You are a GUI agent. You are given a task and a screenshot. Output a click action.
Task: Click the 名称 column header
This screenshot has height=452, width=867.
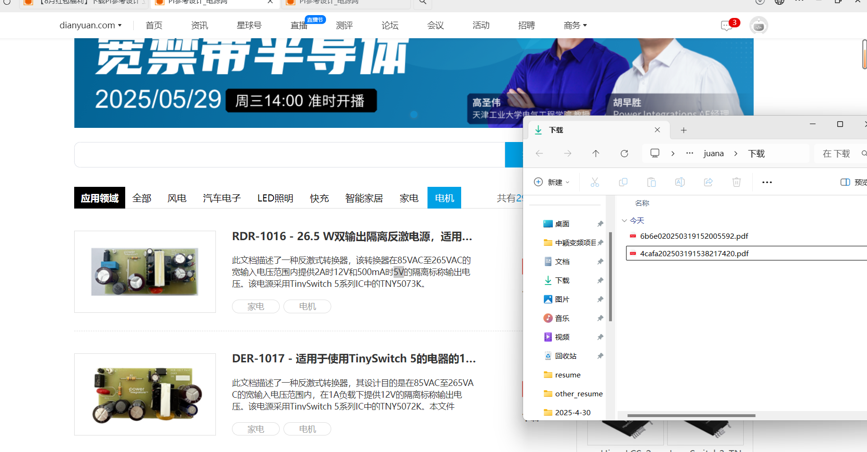tap(642, 203)
